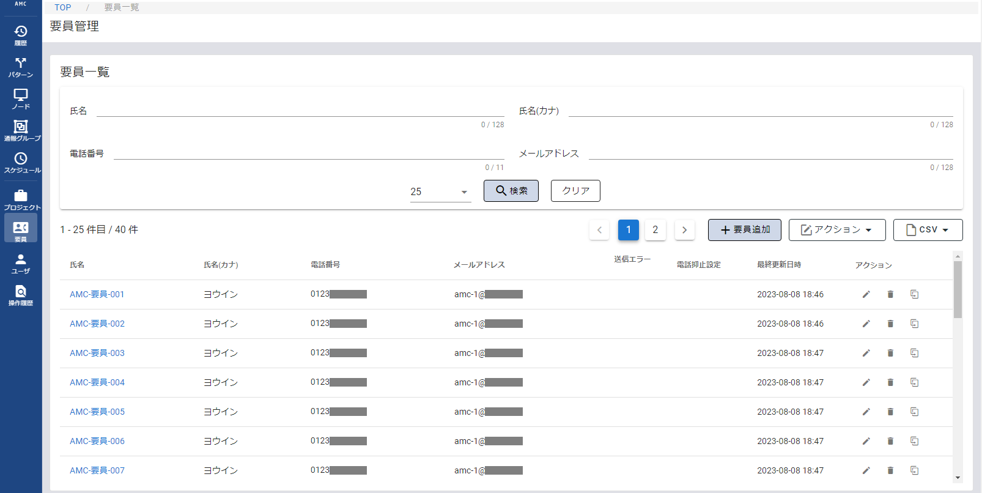This screenshot has height=493, width=982.
Task: Click the TOP breadcrumb link
Action: tap(62, 7)
